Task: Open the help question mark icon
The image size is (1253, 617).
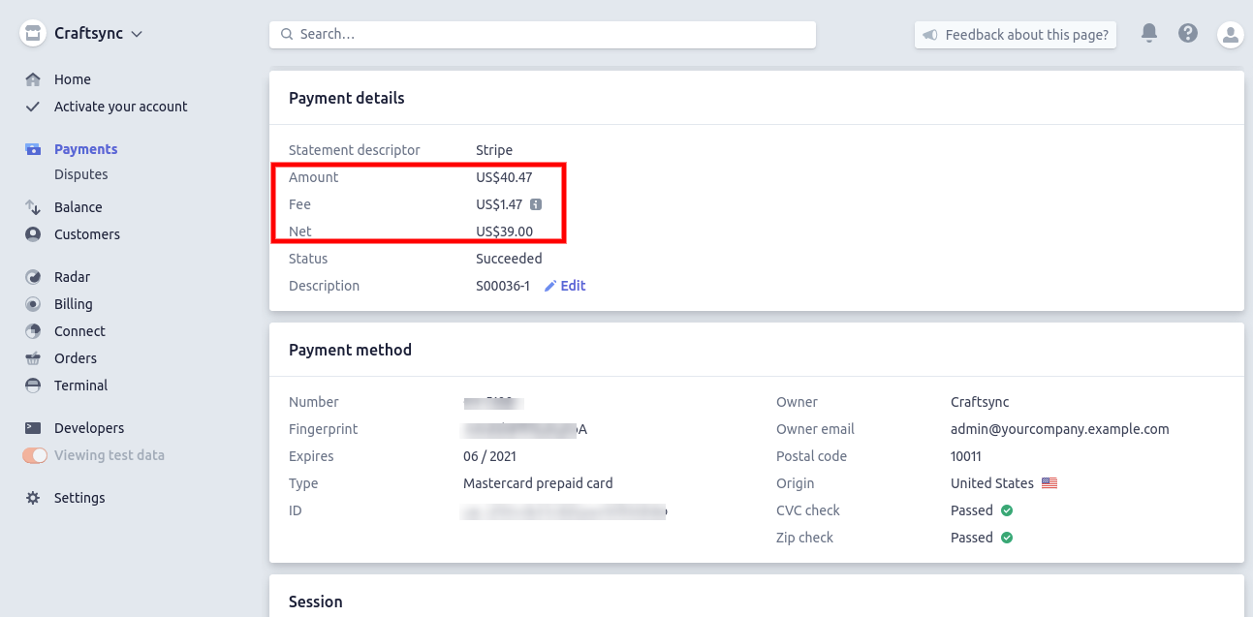Action: pos(1188,34)
